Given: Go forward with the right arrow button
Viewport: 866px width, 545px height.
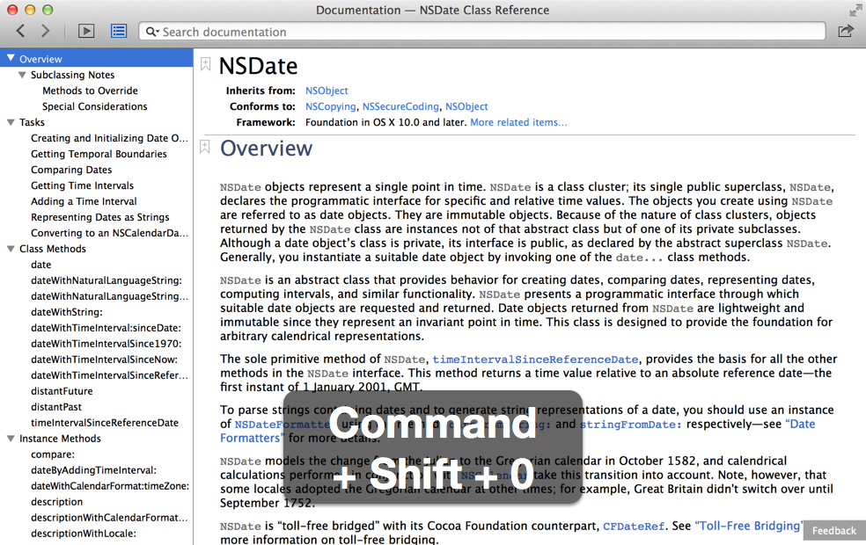Looking at the screenshot, I should point(45,32).
